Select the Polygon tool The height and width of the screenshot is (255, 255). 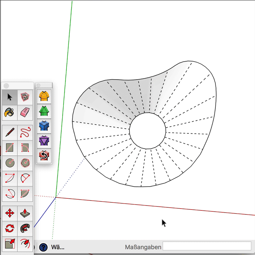click(x=25, y=163)
